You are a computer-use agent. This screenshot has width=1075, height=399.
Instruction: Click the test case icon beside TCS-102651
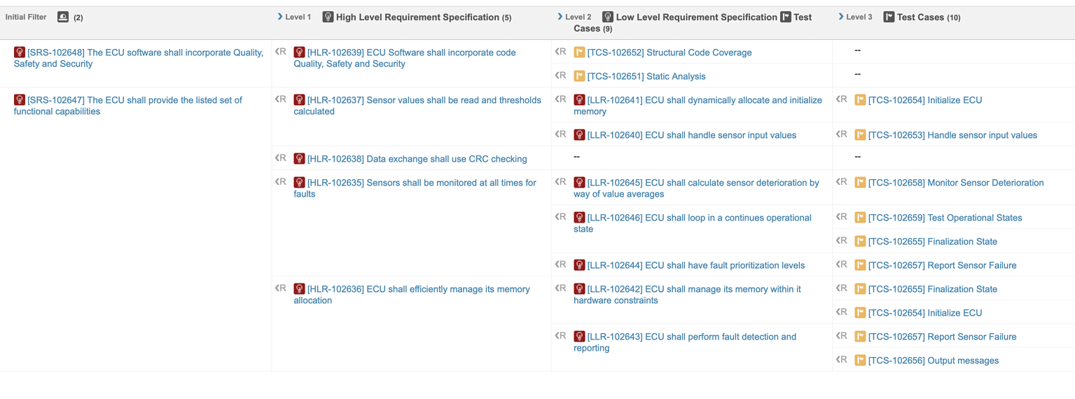coord(579,76)
